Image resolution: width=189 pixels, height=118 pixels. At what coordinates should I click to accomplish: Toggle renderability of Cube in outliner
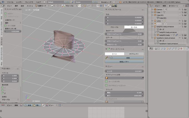coord(185,12)
